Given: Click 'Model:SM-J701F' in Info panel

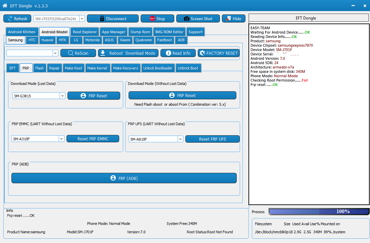Looking at the screenshot, I should (x=80, y=232).
